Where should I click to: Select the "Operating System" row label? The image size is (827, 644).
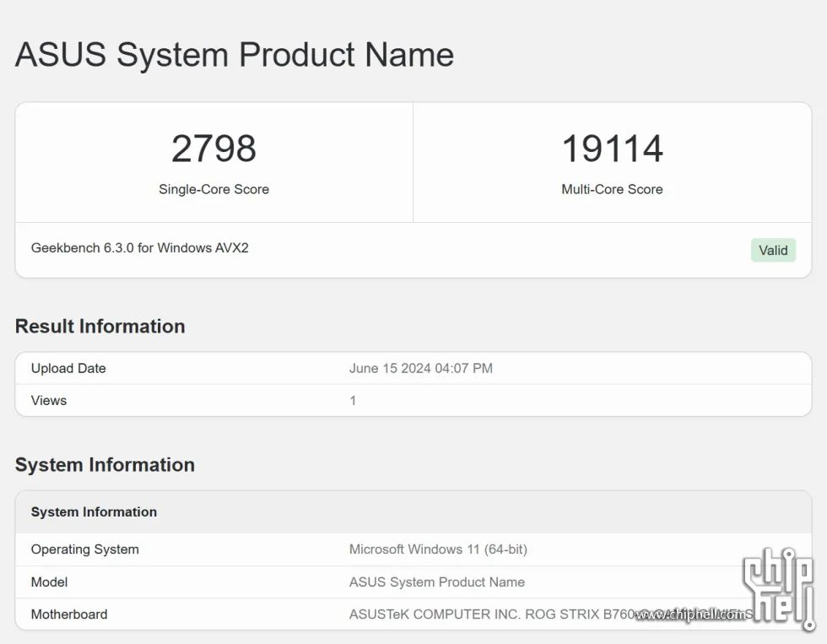85,549
